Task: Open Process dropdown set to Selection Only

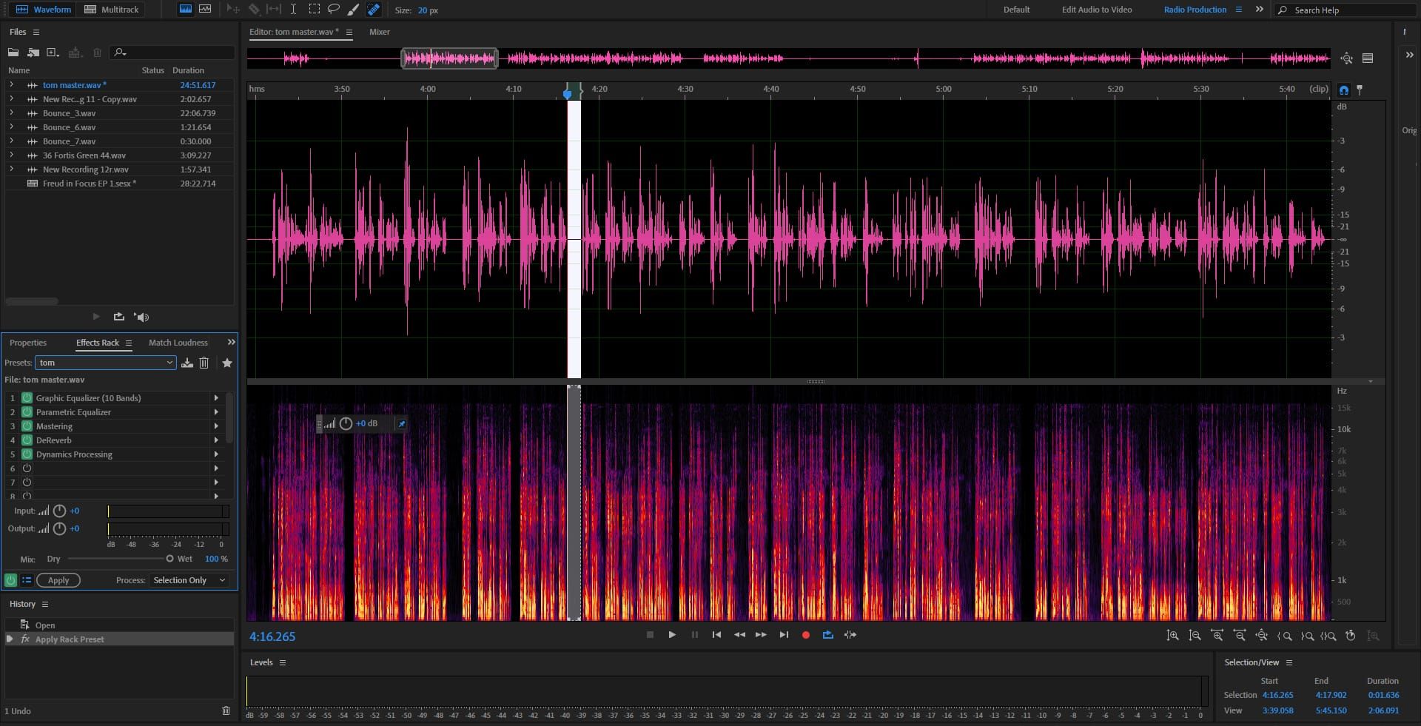Action: [x=189, y=580]
